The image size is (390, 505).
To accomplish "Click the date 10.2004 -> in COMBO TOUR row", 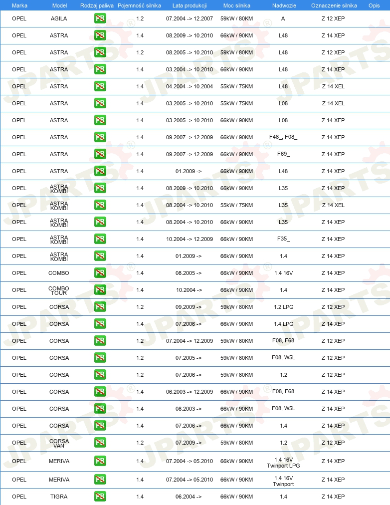I will click(x=189, y=290).
